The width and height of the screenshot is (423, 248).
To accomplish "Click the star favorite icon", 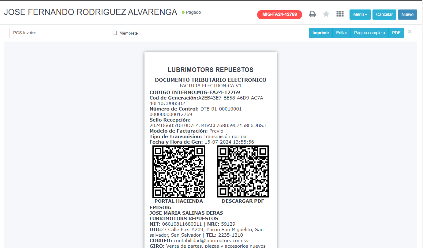I will coord(326,14).
